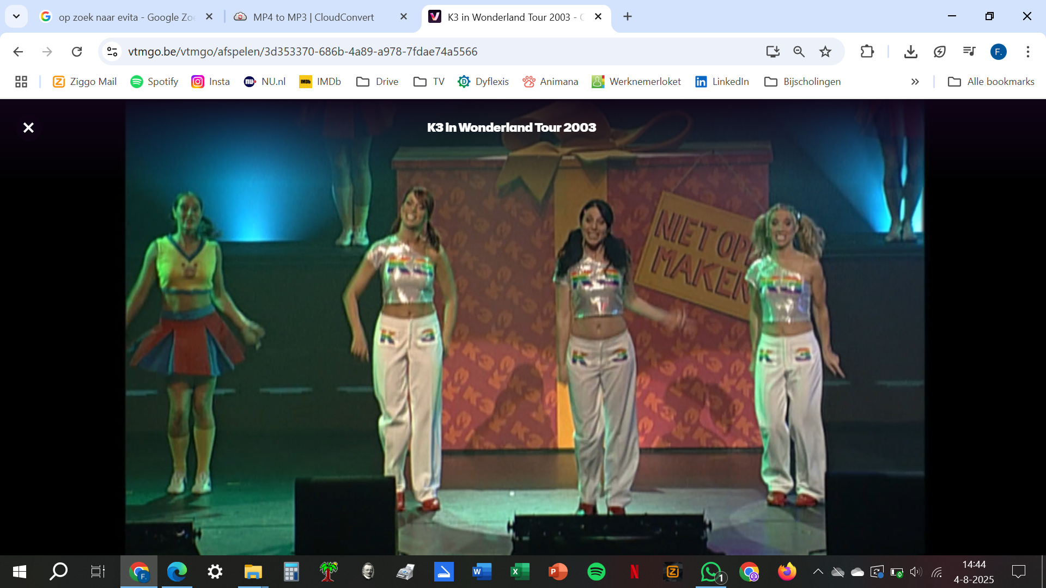Open Spotify from the taskbar
The height and width of the screenshot is (588, 1046).
click(x=596, y=572)
